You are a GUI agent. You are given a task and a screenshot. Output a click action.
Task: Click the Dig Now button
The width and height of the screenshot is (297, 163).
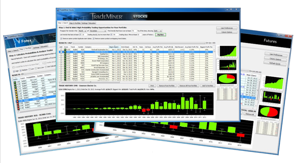tap(160, 35)
